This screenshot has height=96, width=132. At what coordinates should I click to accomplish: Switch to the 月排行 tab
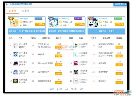[x=12, y=11]
